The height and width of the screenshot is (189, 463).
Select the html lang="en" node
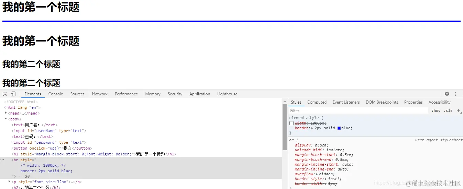[22, 107]
